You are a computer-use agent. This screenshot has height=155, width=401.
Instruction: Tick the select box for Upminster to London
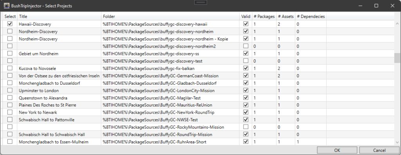pos(10,90)
